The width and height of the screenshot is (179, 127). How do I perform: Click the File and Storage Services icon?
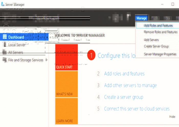(4, 60)
